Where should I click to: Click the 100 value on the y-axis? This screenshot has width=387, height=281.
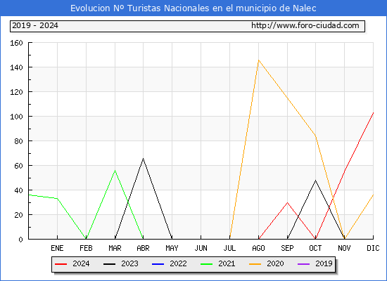[16, 117]
